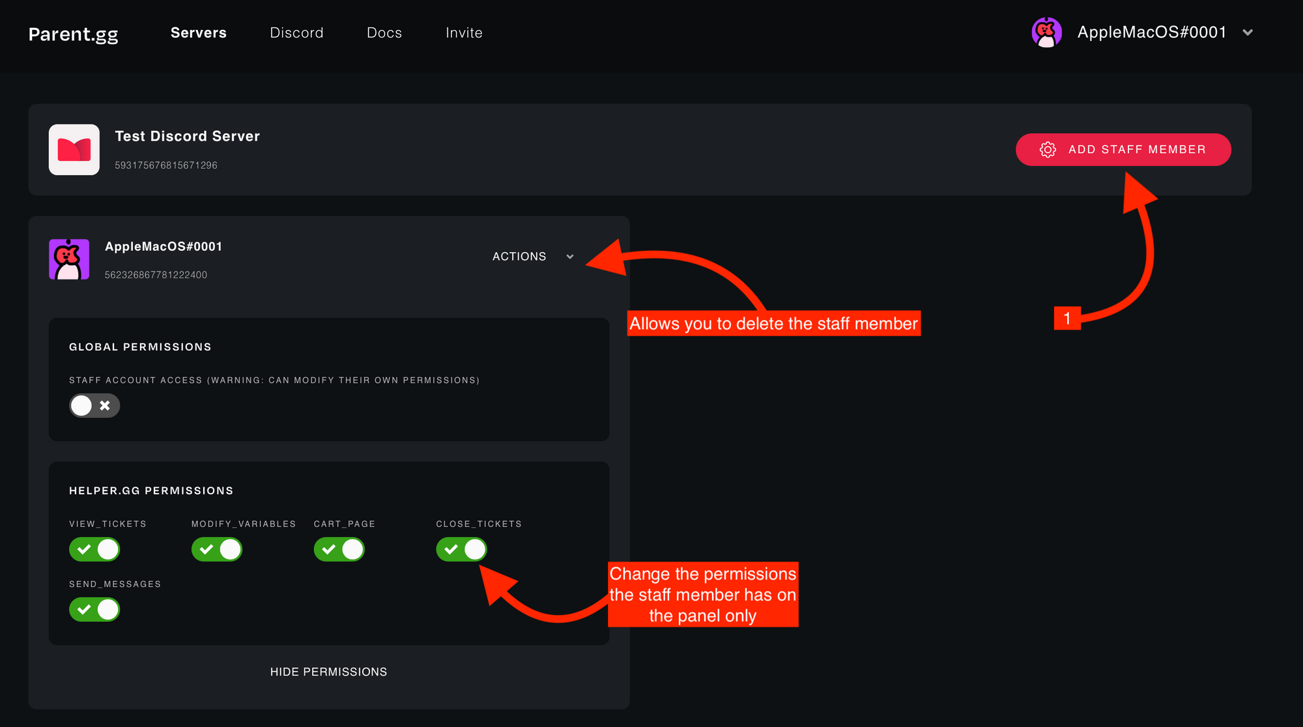Disable the VIEW_TICKETS toggle

[94, 550]
